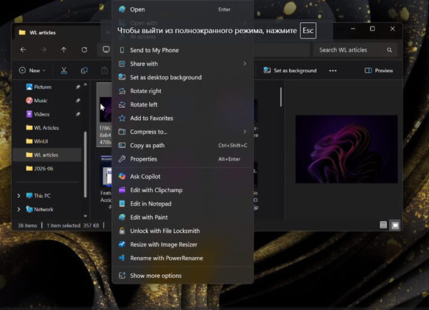The image size is (429, 310).
Task: Choose Send to My Phone
Action: click(x=182, y=50)
